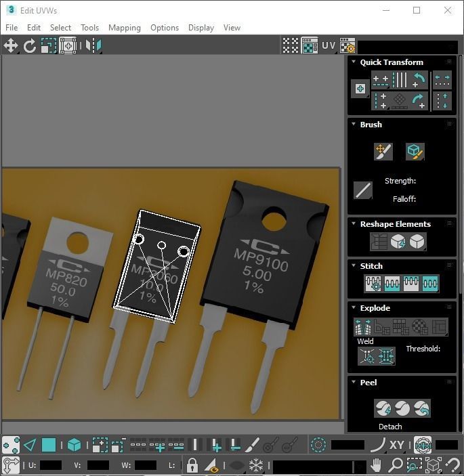This screenshot has width=464, height=476.
Task: Select the Zoom magnifier tool
Action: click(x=396, y=465)
